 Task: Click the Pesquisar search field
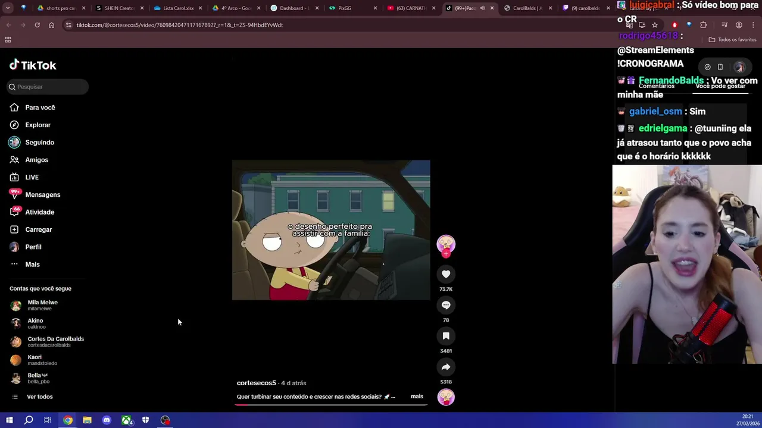48,87
